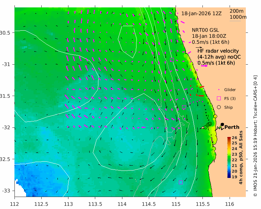Click the colorbar value 19
Screen dimensions: 261x209
234,177
